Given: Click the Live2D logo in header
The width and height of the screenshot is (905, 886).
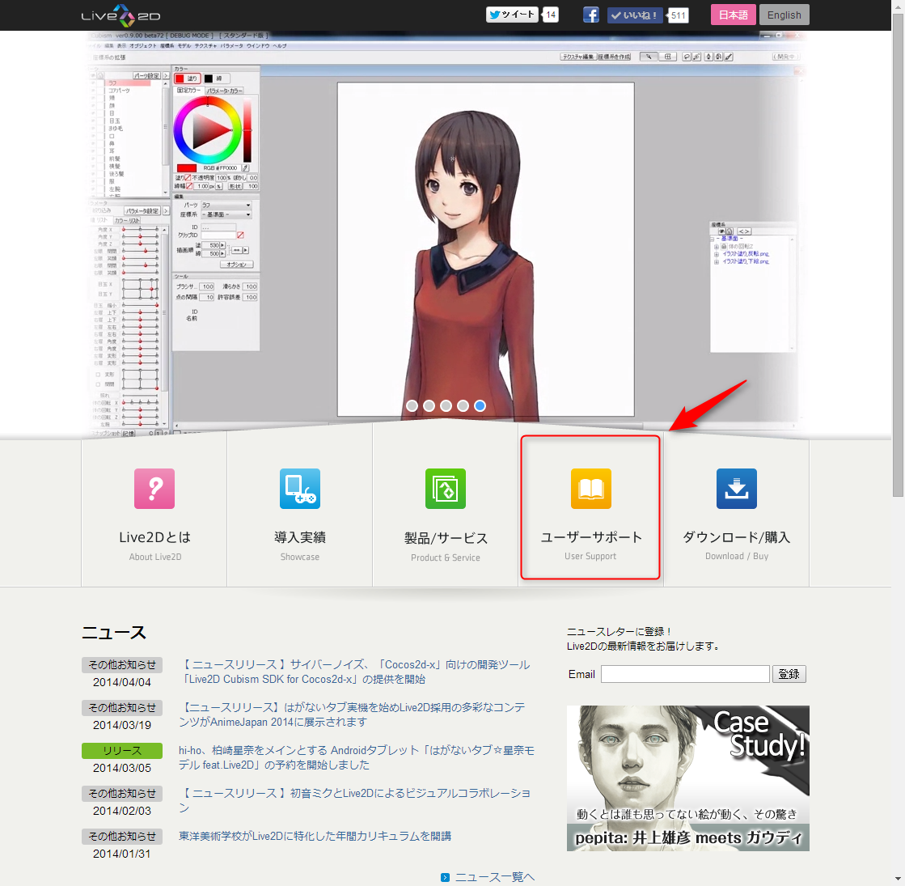Looking at the screenshot, I should point(121,15).
